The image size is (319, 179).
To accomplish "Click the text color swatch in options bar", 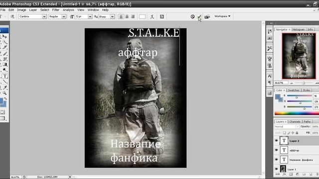I will pos(142,16).
